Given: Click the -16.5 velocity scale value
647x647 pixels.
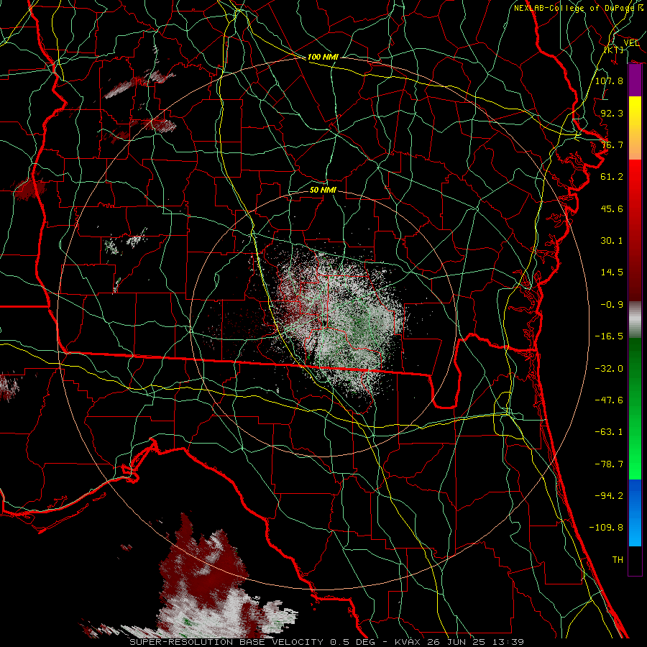Looking at the screenshot, I should point(609,336).
